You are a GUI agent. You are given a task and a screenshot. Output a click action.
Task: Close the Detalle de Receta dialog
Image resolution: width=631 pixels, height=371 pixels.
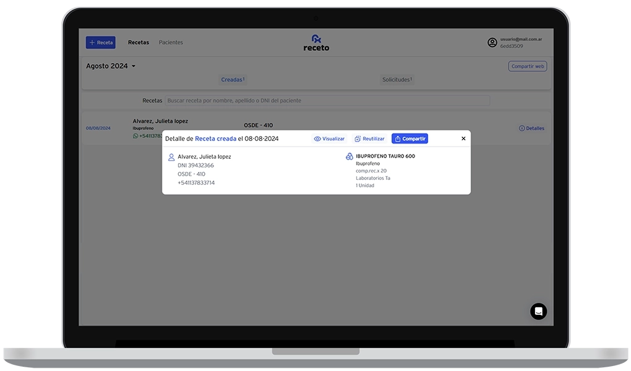[x=463, y=139]
